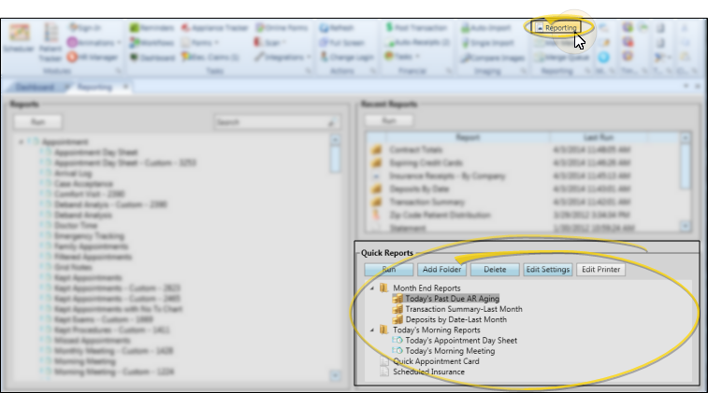Click the Reporting ribbon button
Image resolution: width=708 pixels, height=393 pixels.
click(x=556, y=28)
